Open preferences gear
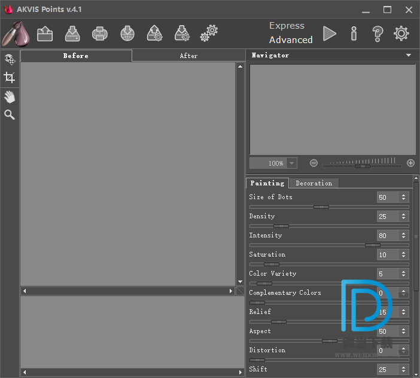The height and width of the screenshot is (378, 420). 401,33
